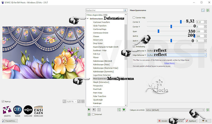Screen dimensions: 212x124
Task: Open the Edge Behavior Y dropdown
Action: [x=177, y=55]
